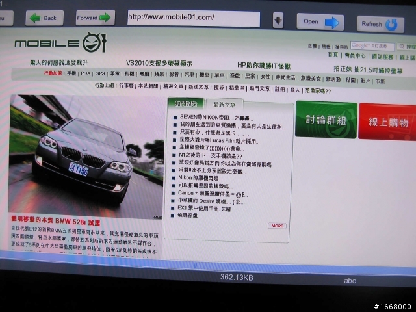416x312 pixels.
Task: Open the 想敗家嗎?? link
Action: coord(318,91)
